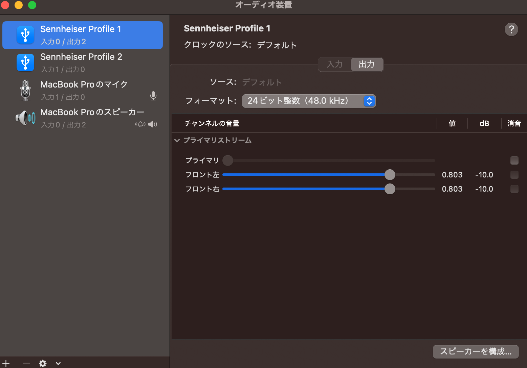Click the フロント左 volume slider knob

pos(390,175)
